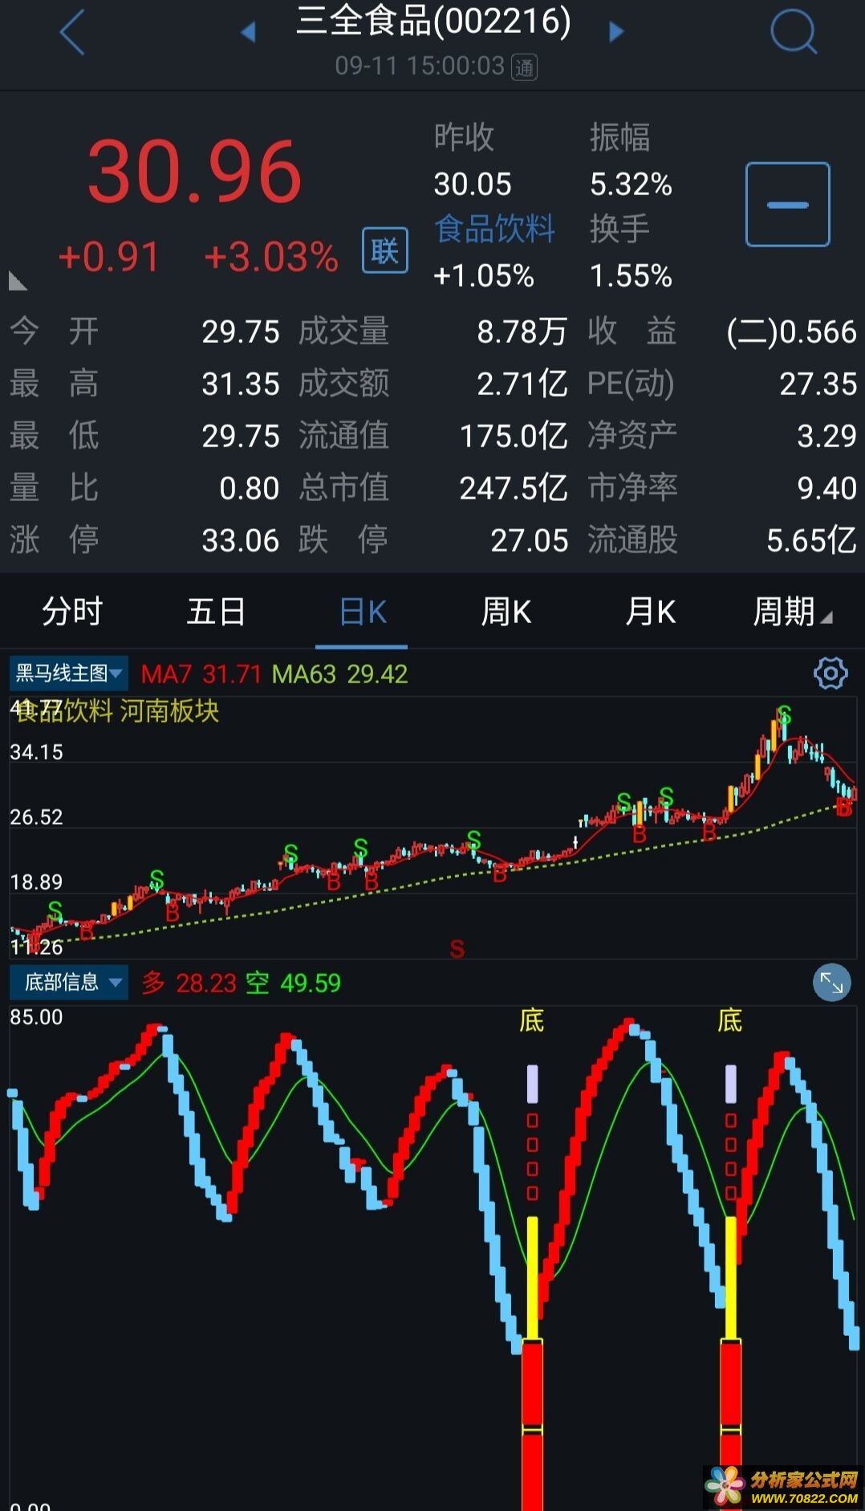Tap the latest B buy marker at chart end
The image size is (865, 1511).
(843, 808)
